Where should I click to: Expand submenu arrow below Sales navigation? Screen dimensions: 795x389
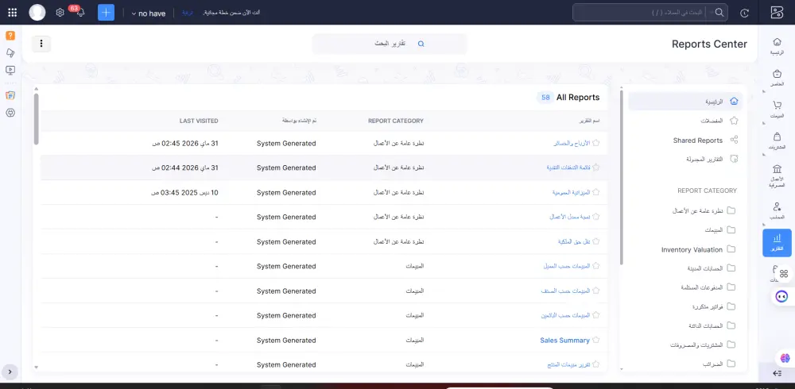coord(764,124)
